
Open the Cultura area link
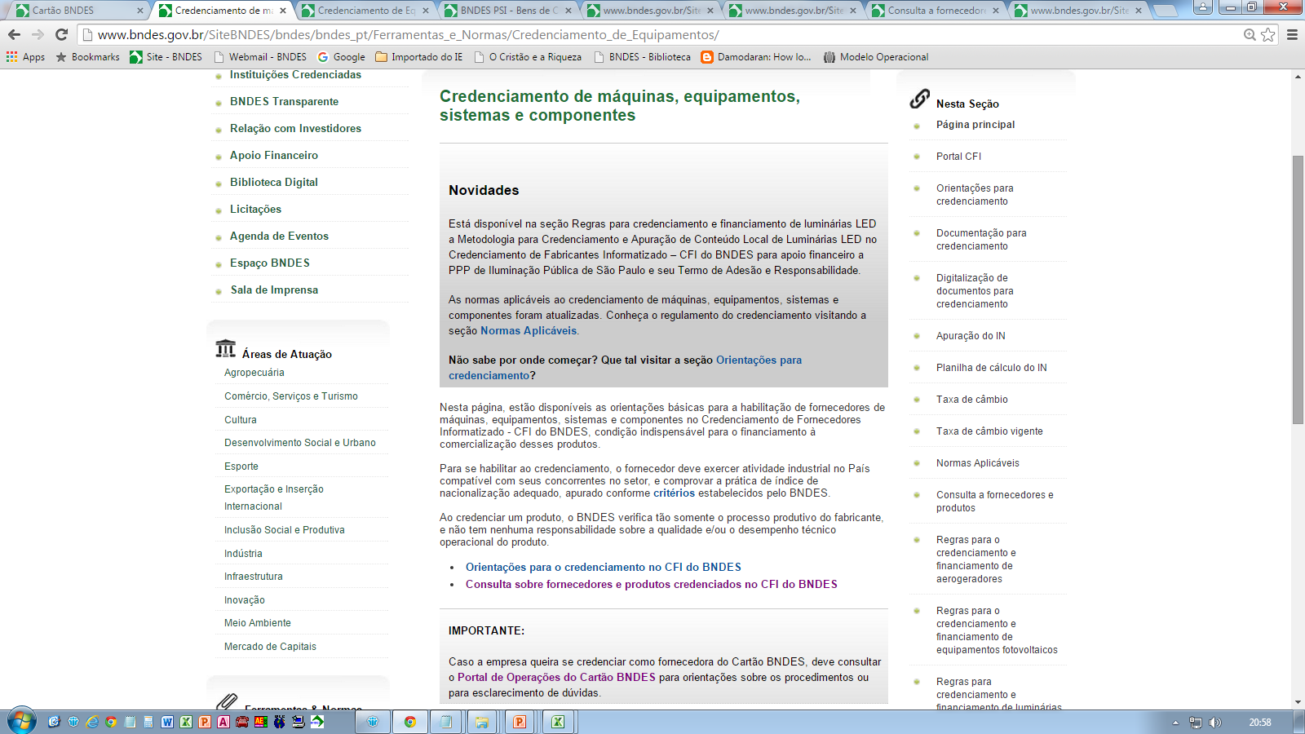pos(241,420)
